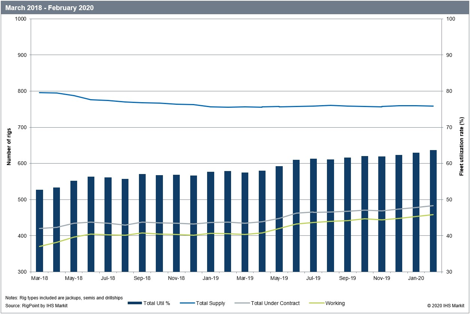Click the rig types notes text
The width and height of the screenshot is (470, 314).
click(x=64, y=297)
